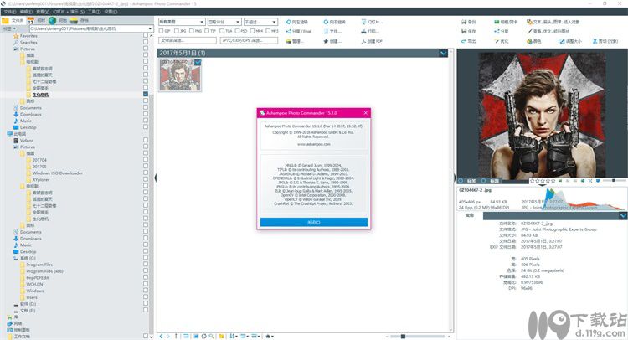The width and height of the screenshot is (628, 340).
Task: Click the rotate right (向右旋转) icon
Action: click(326, 22)
